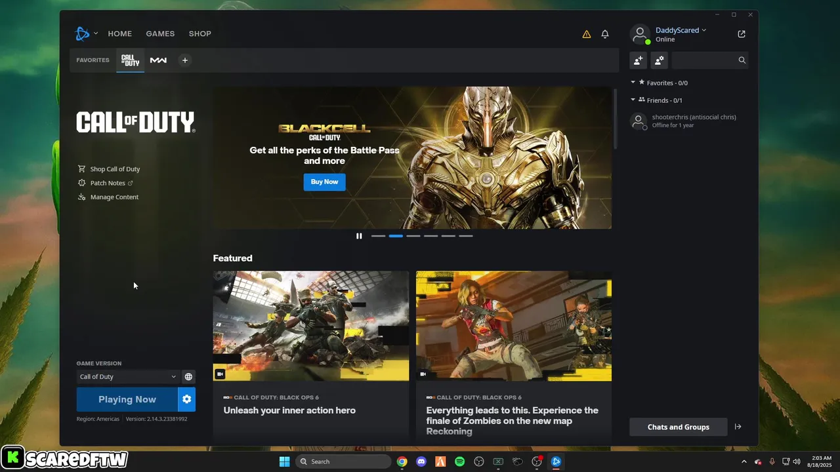Viewport: 840px width, 472px height.
Task: Open Chats and Groups
Action: 679,427
